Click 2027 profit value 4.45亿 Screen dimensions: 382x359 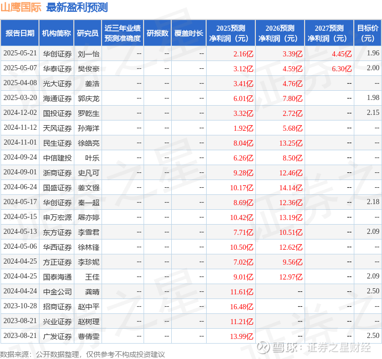[x=341, y=54]
